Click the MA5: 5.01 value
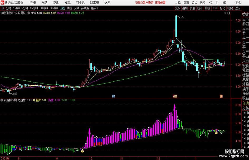The image size is (249, 160). tap(36, 13)
